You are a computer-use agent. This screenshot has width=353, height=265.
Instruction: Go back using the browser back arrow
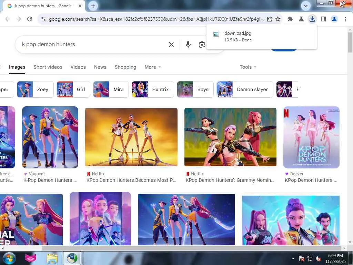8,19
